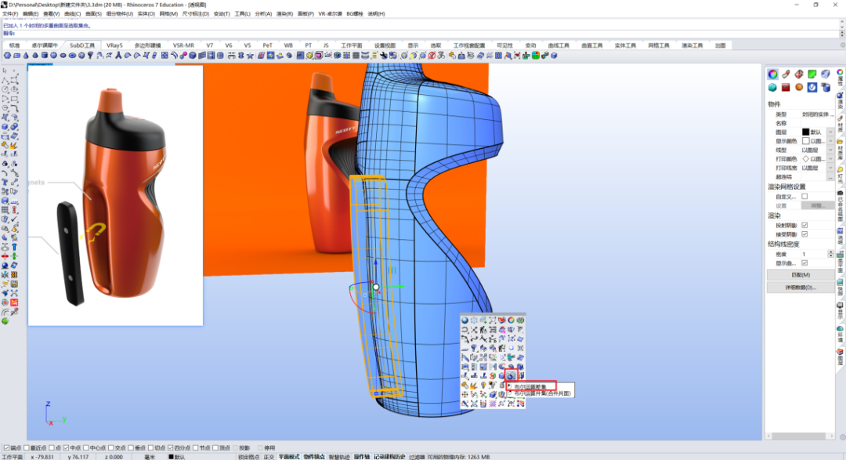Viewport: 846px width, 460px height.
Task: Click the orange sphere icon in properties panel
Action: pos(799,88)
